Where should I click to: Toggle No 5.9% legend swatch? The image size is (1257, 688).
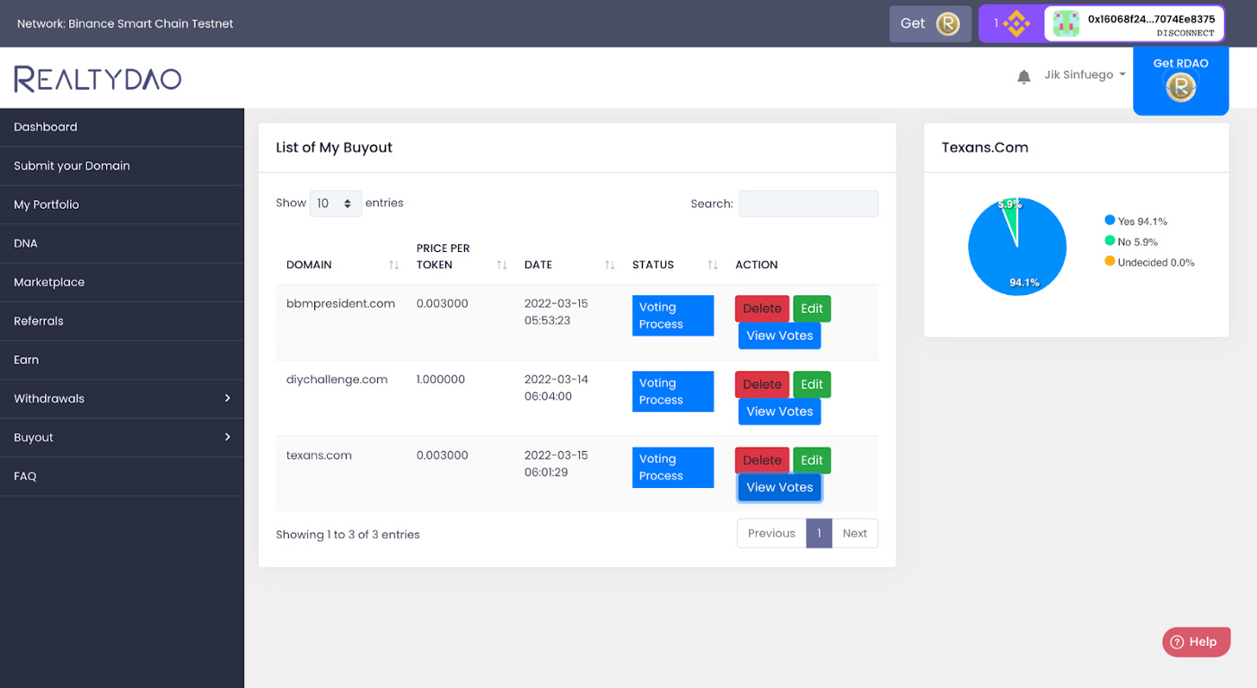click(x=1110, y=241)
